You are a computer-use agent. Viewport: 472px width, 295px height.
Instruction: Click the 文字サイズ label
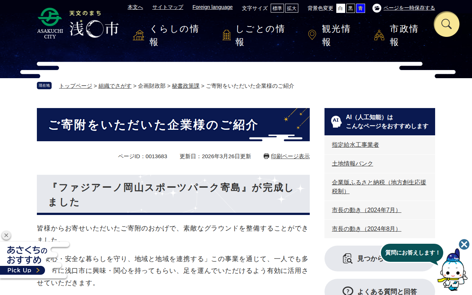[x=255, y=8]
